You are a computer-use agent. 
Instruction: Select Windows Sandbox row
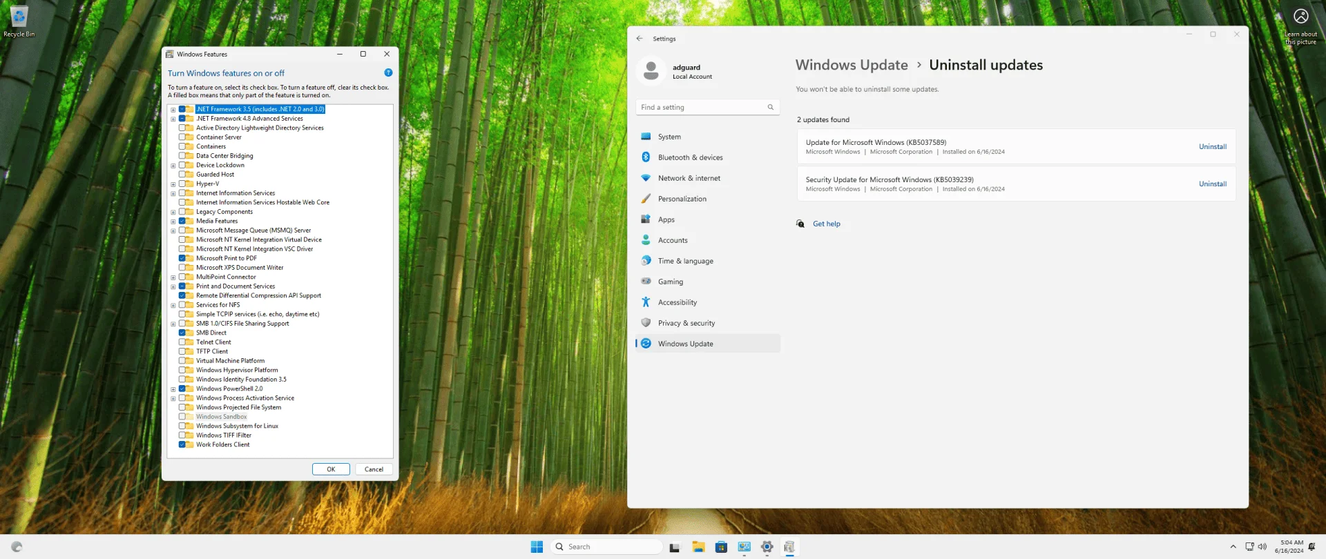coord(221,417)
